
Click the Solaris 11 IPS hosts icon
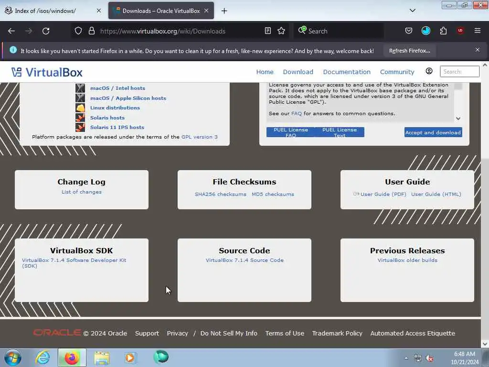pos(80,127)
